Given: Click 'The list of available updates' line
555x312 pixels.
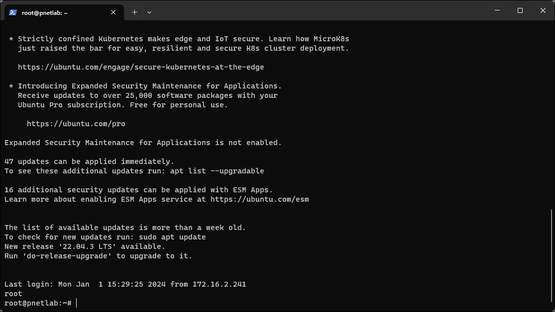Looking at the screenshot, I should [125, 228].
